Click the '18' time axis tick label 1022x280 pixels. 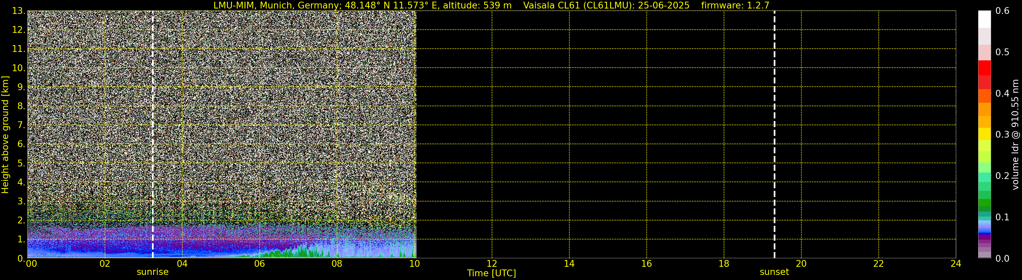(724, 264)
